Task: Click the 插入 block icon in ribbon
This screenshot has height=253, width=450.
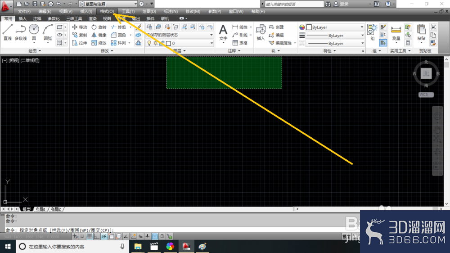Action: tap(261, 33)
